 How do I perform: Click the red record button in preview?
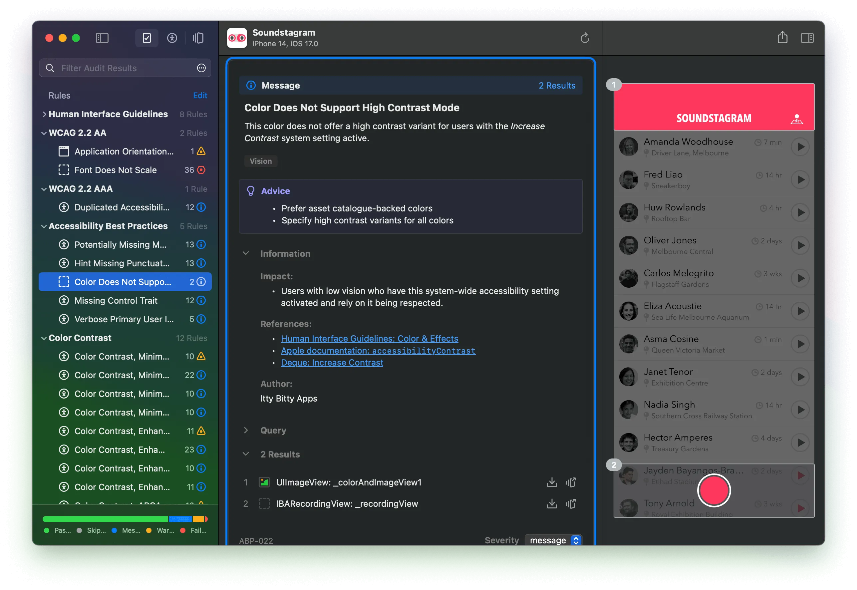(714, 490)
